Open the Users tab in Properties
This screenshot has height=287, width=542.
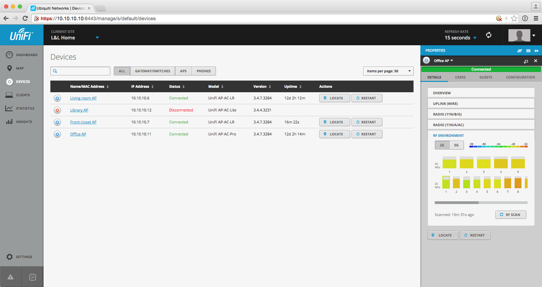(460, 77)
